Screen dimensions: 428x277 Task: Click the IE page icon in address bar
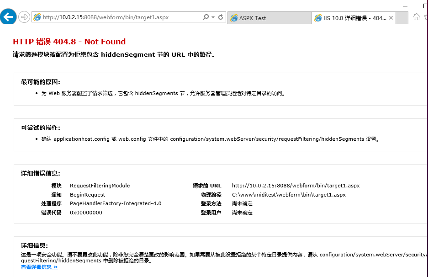[x=37, y=17]
